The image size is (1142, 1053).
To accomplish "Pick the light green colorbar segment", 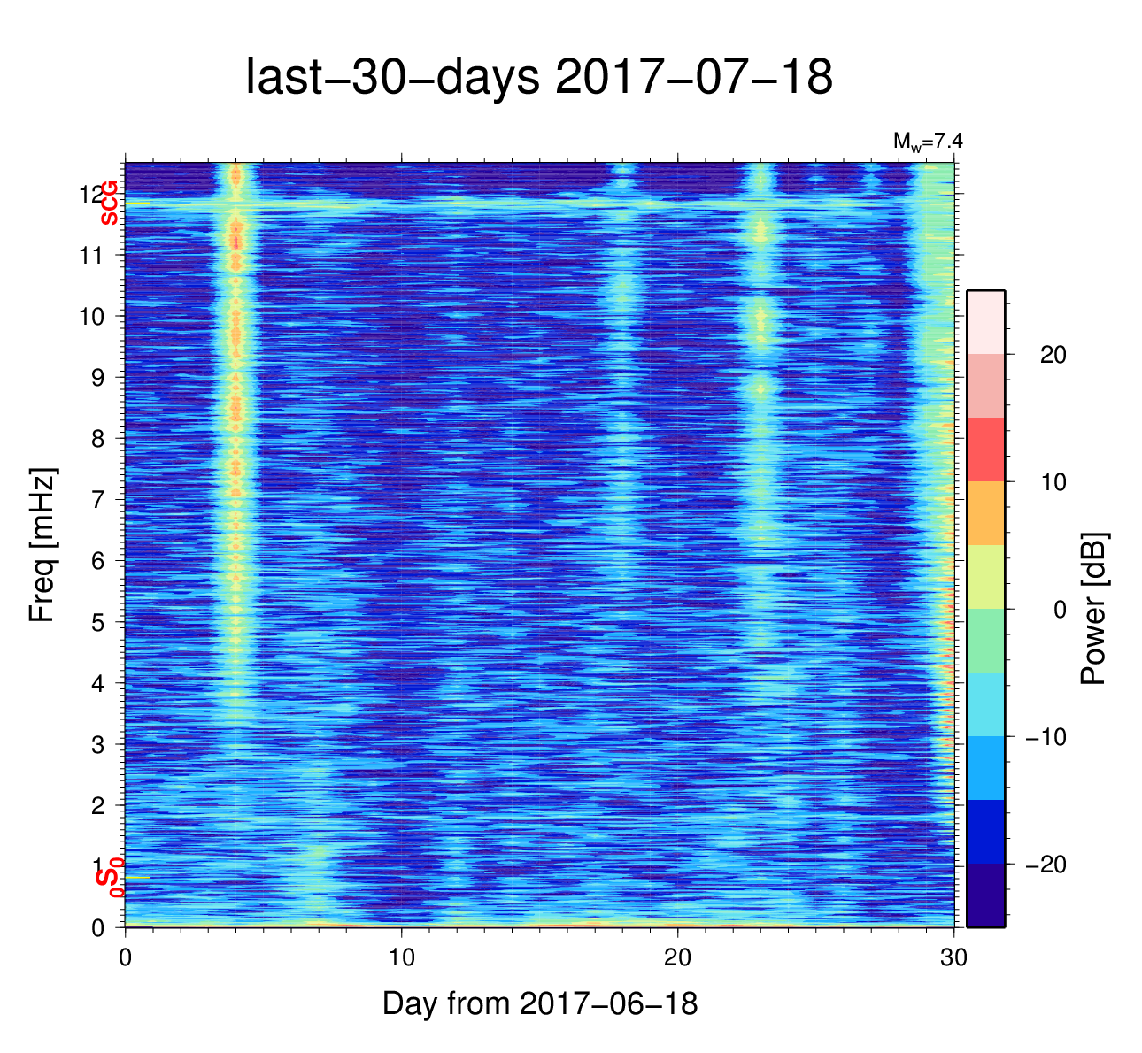I will click(985, 641).
